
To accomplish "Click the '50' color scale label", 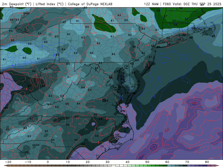I will (x=147, y=162).
